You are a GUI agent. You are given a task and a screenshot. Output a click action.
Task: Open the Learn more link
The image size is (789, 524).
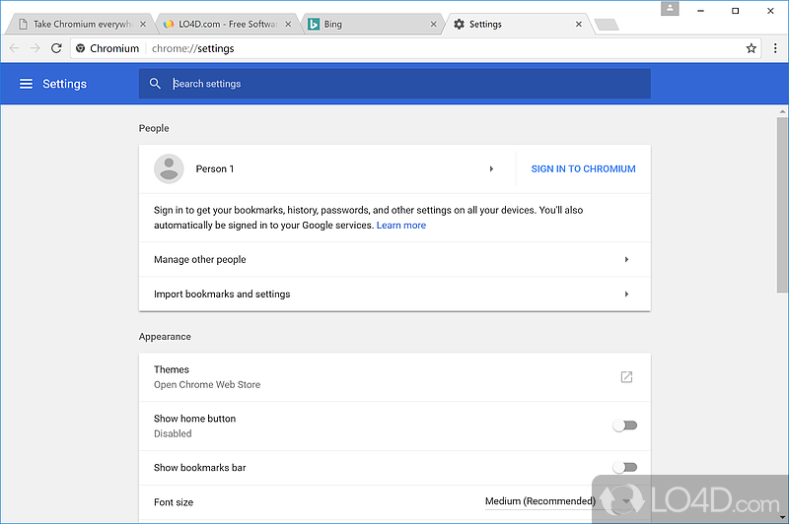[401, 226]
